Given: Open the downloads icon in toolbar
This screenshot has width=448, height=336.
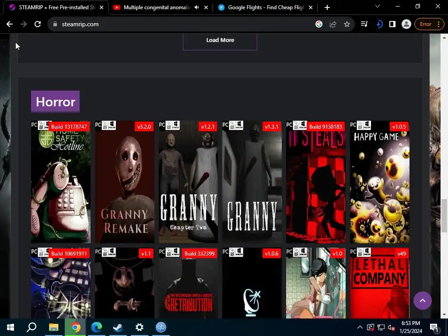Looking at the screenshot, I should tap(379, 24).
